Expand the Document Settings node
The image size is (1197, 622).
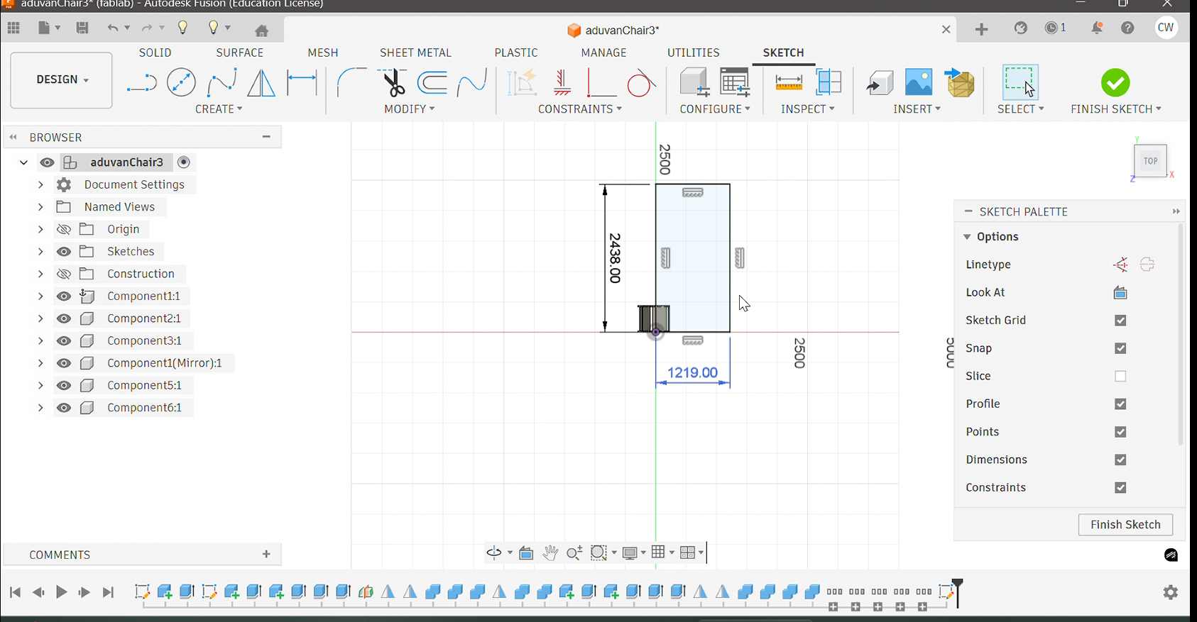point(40,184)
